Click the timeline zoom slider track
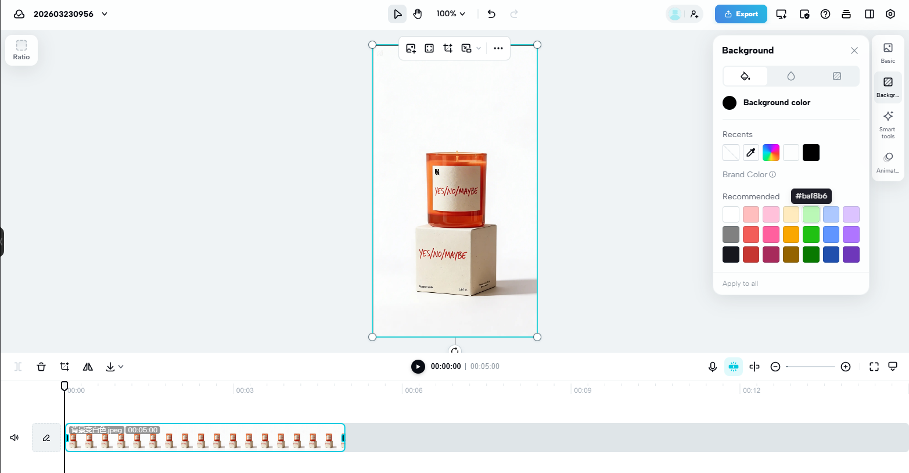The height and width of the screenshot is (473, 909). (810, 367)
